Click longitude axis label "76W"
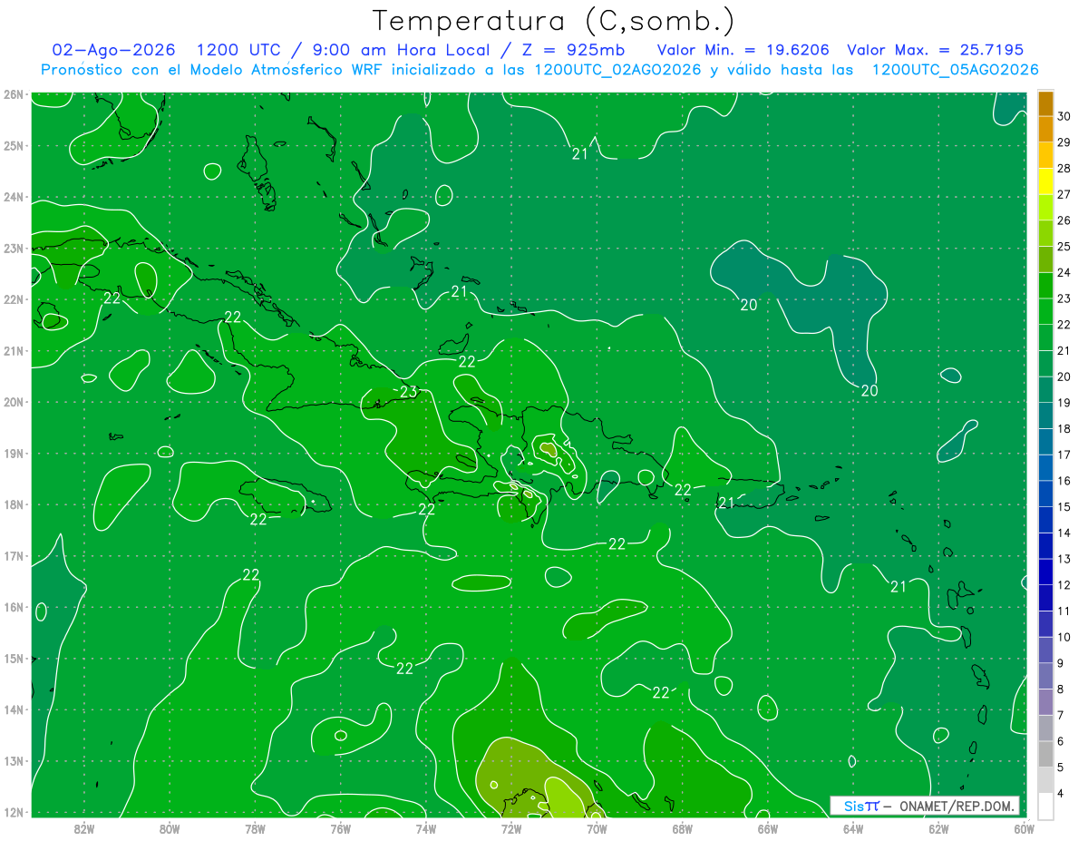 [x=340, y=827]
